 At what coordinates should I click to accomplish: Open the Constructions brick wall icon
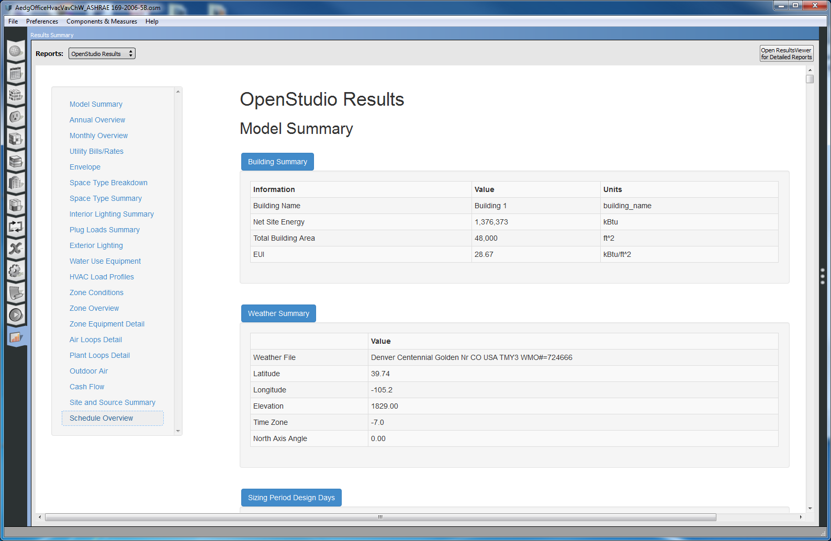15,95
